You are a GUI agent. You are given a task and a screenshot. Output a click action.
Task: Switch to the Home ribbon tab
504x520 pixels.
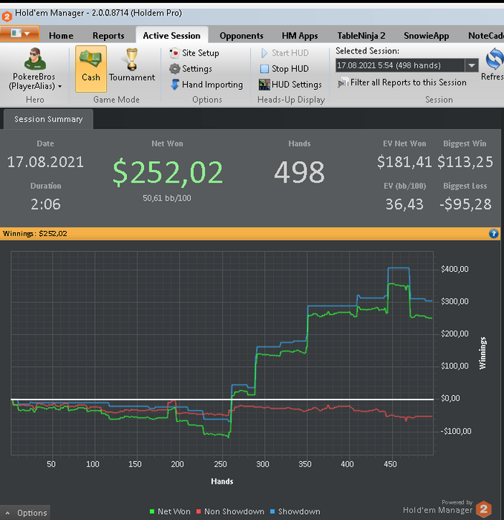61,36
